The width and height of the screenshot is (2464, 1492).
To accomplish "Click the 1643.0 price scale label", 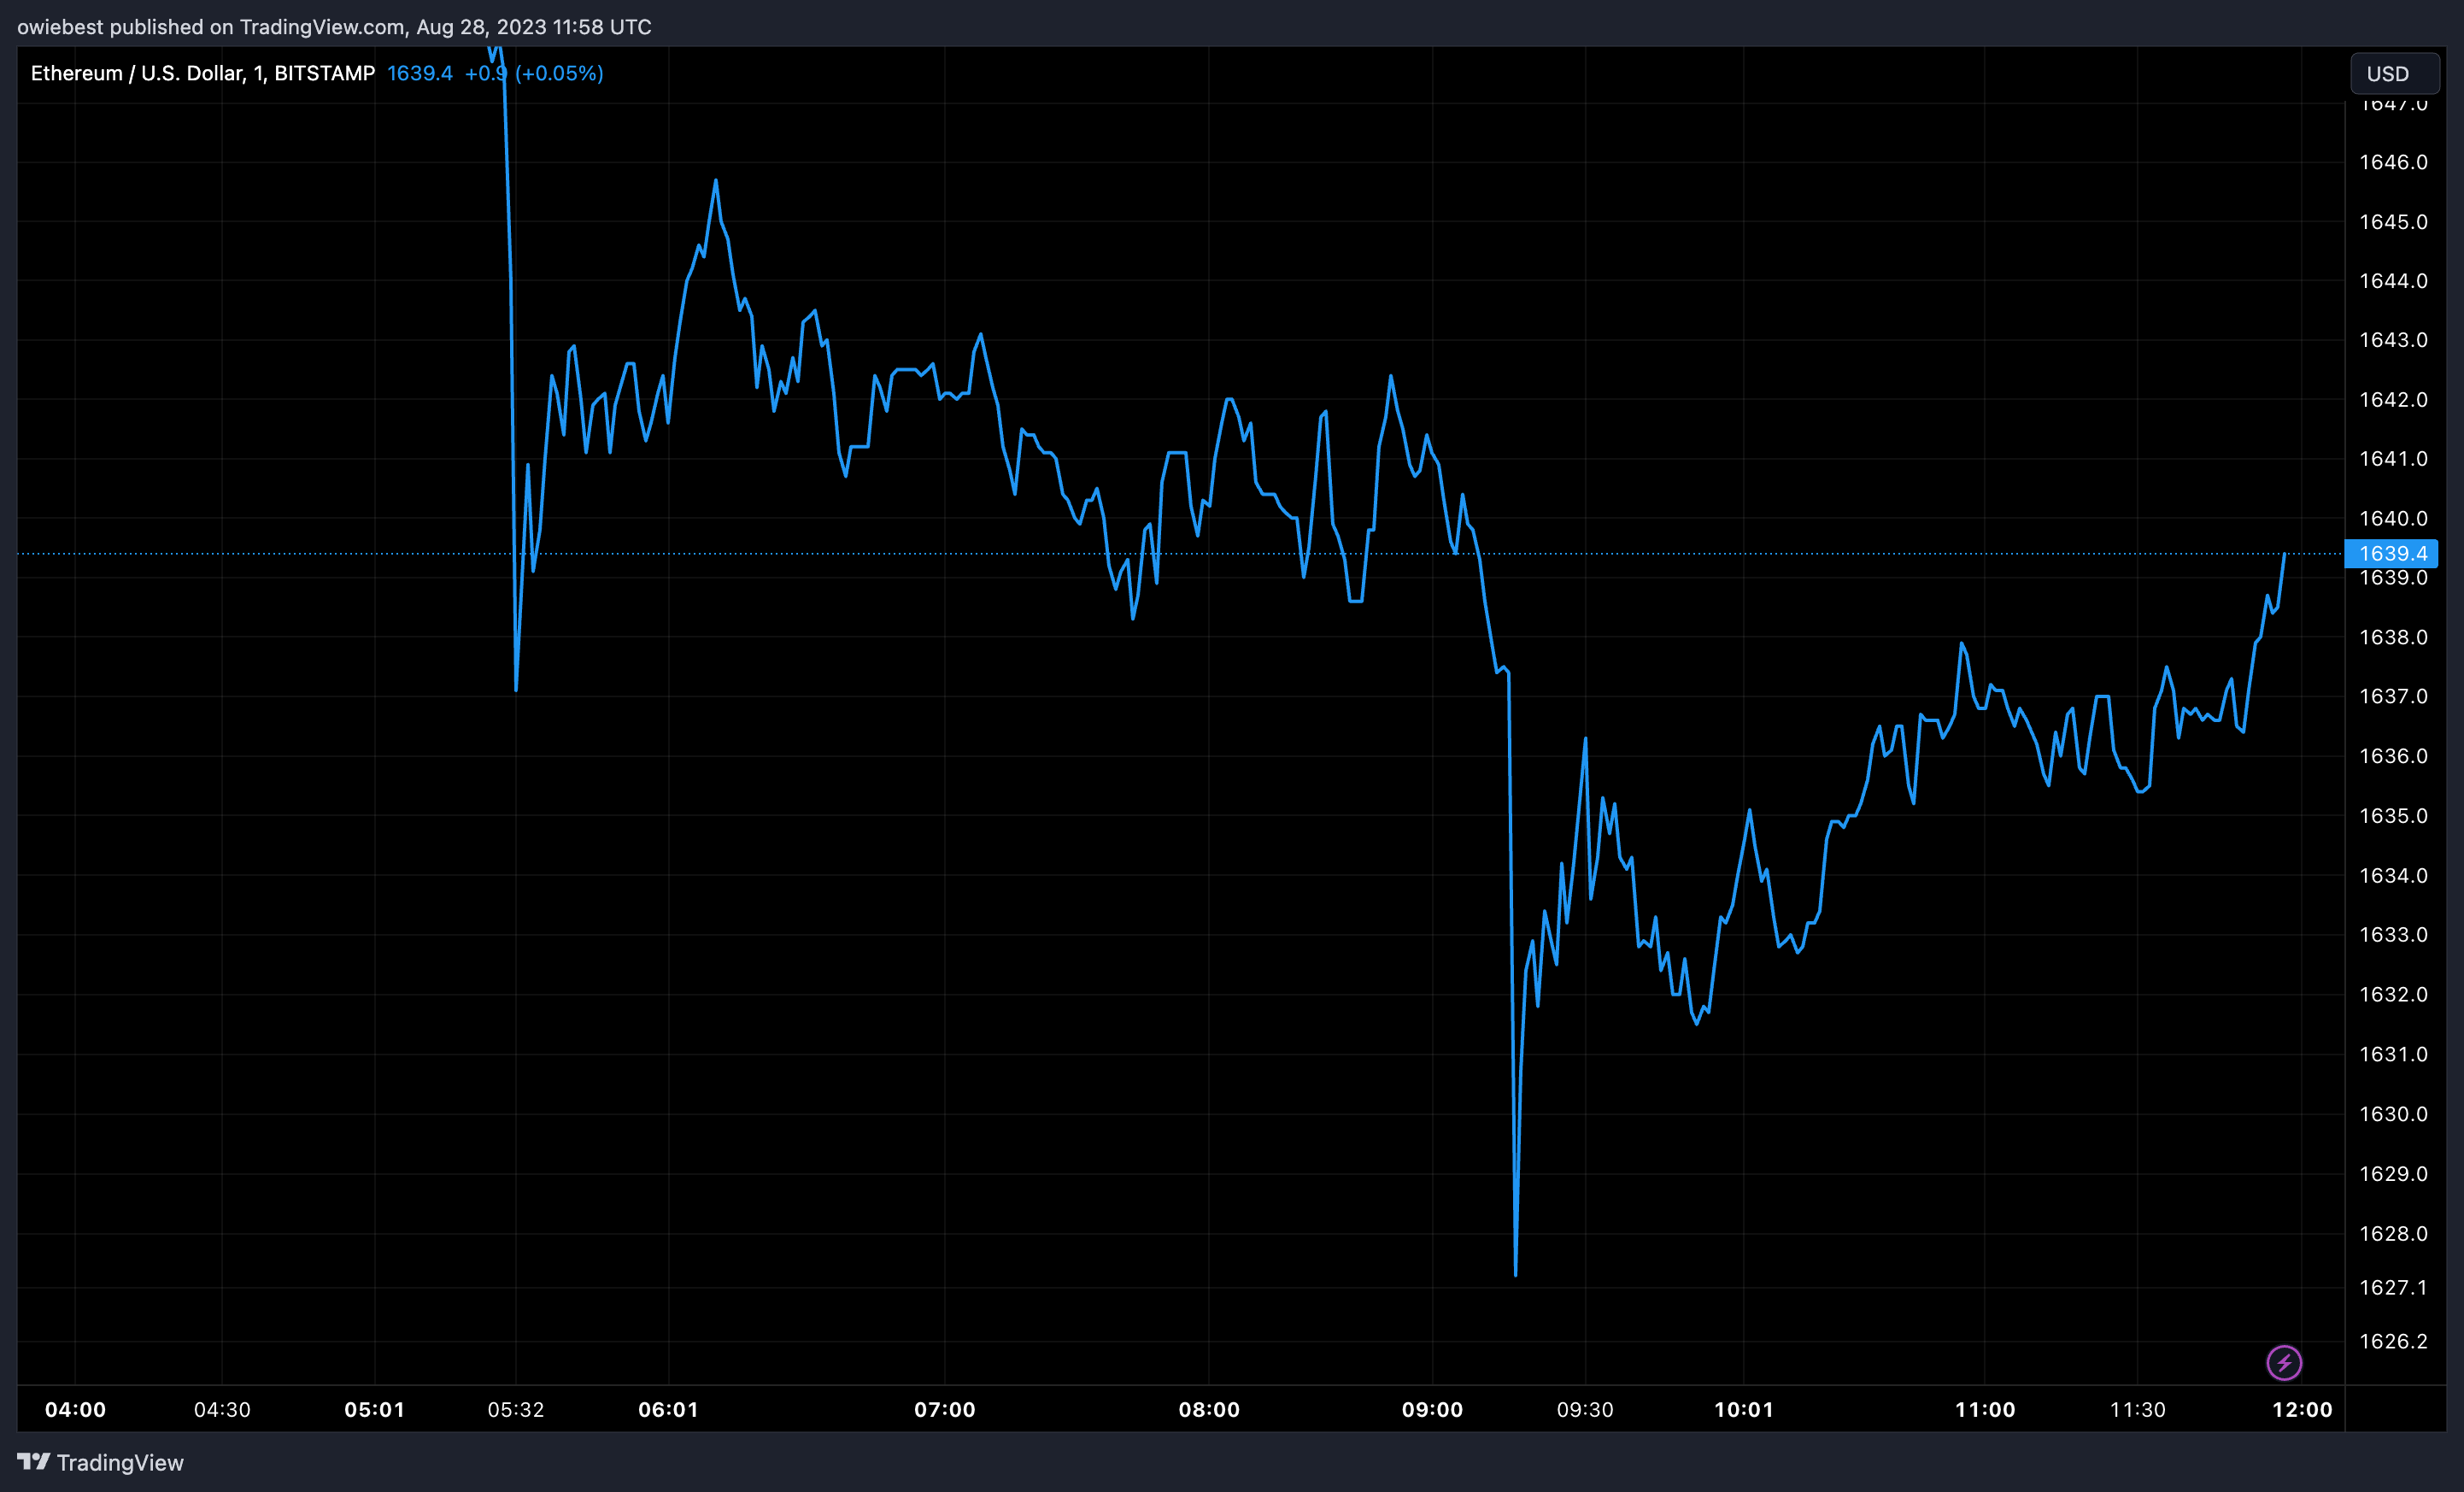I will pyautogui.click(x=2393, y=340).
